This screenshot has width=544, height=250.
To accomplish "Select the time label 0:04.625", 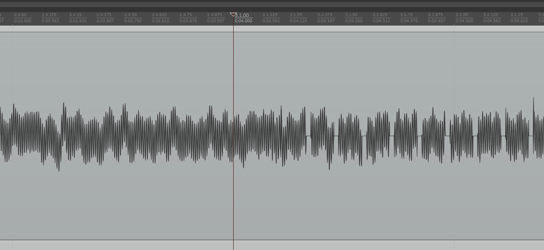I will (x=520, y=21).
